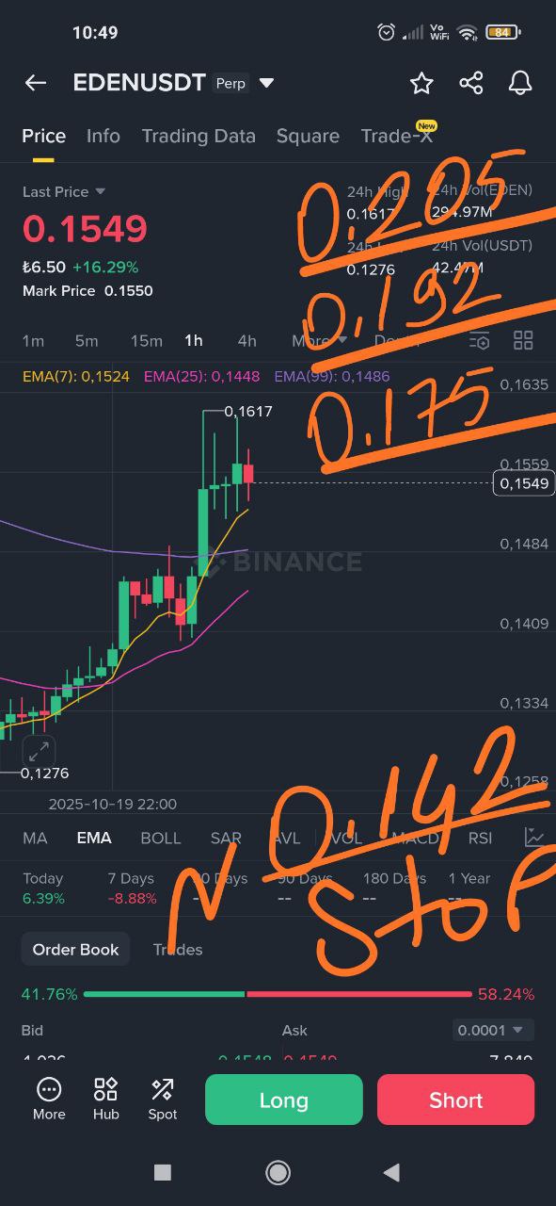This screenshot has width=556, height=1206.
Task: Tap the back arrow icon
Action: coord(36,83)
